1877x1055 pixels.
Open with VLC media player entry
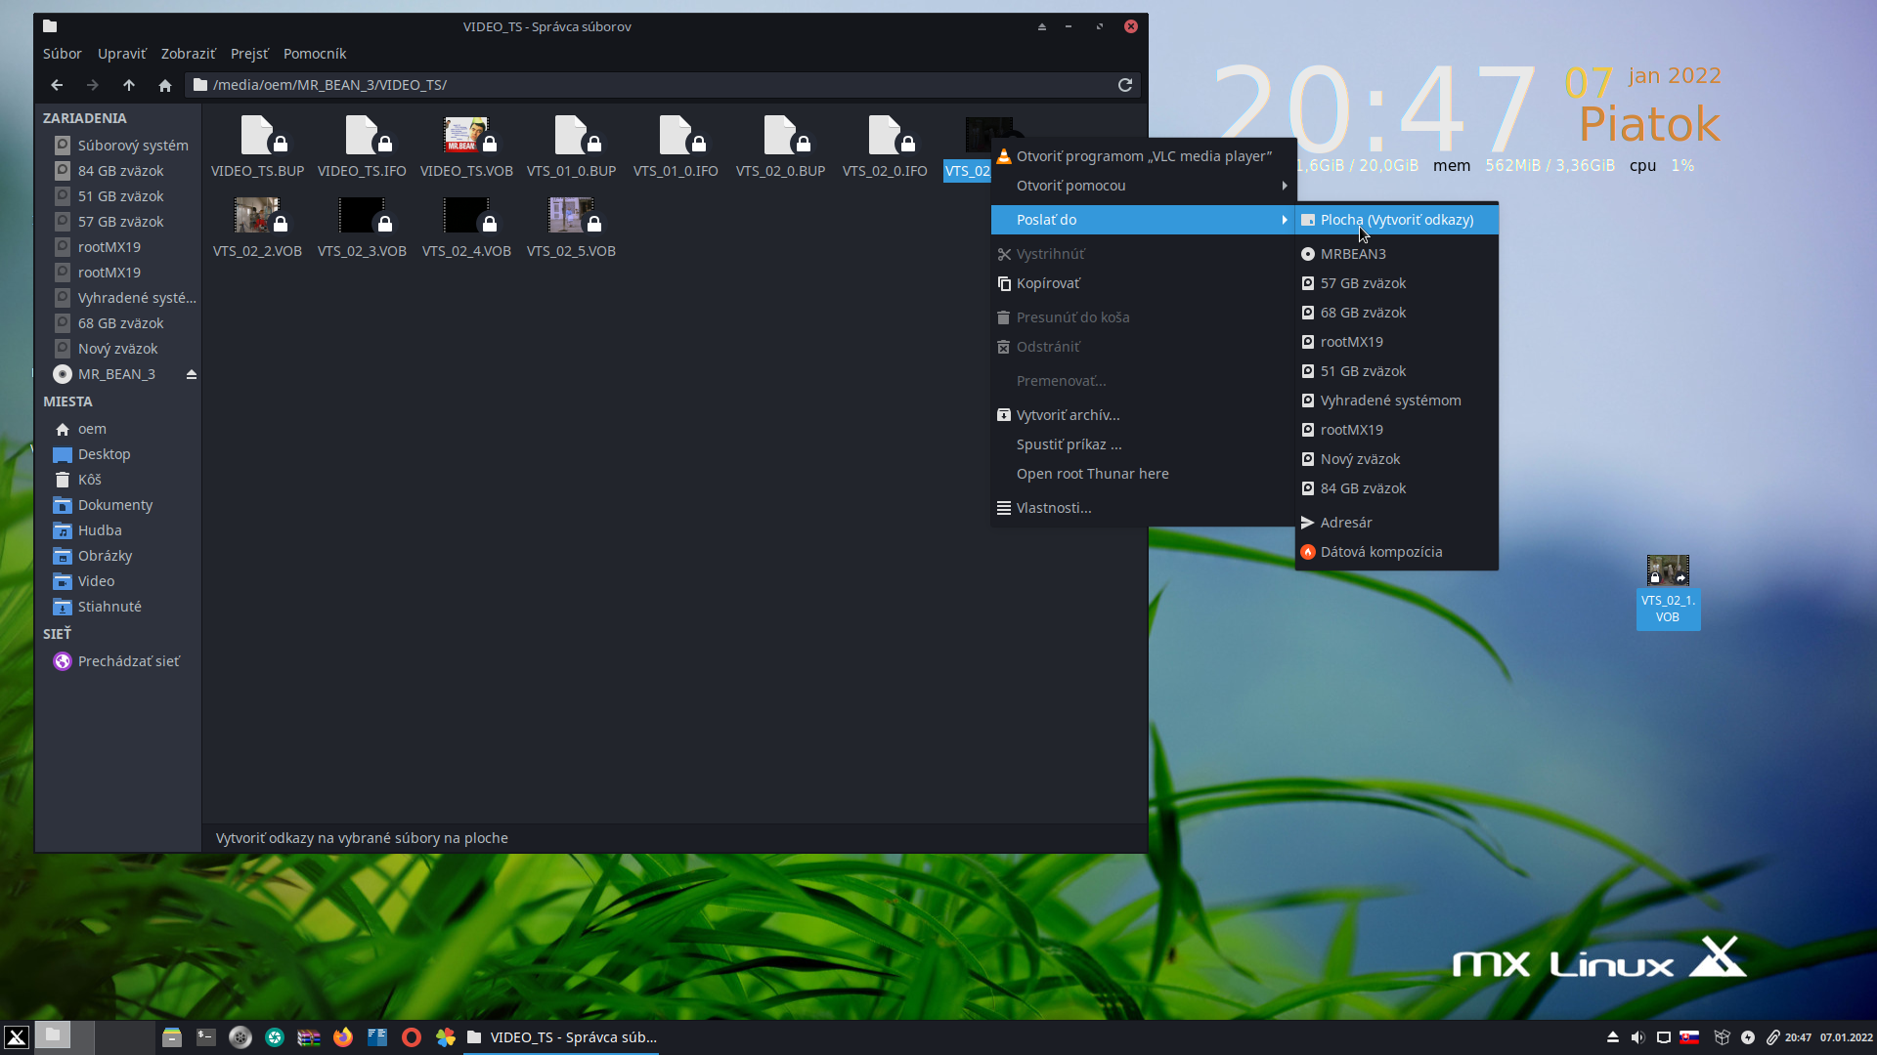(x=1143, y=156)
